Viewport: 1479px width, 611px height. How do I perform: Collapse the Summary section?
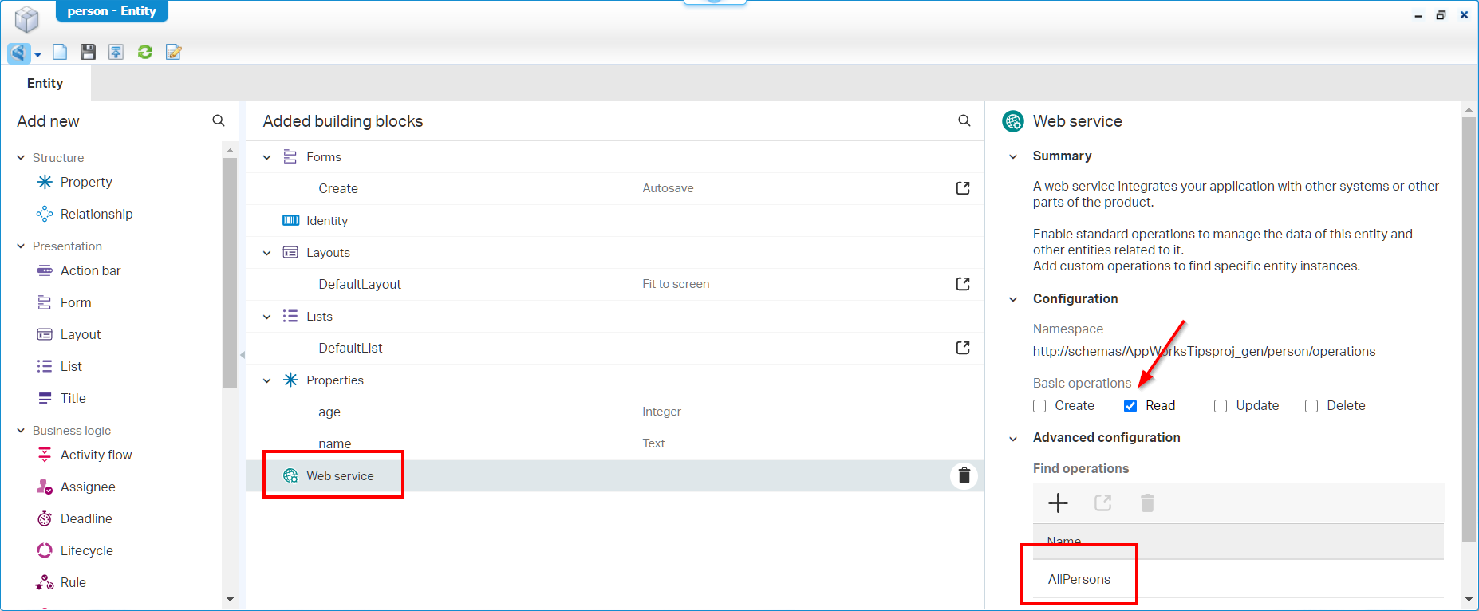tap(1013, 156)
